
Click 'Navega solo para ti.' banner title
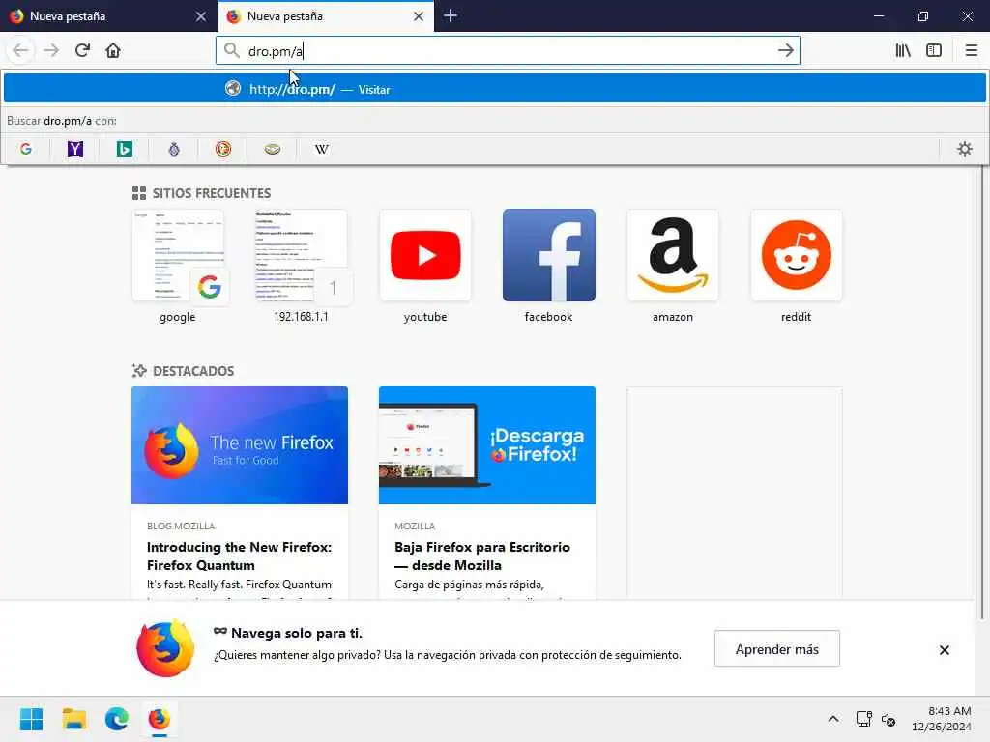click(x=297, y=633)
